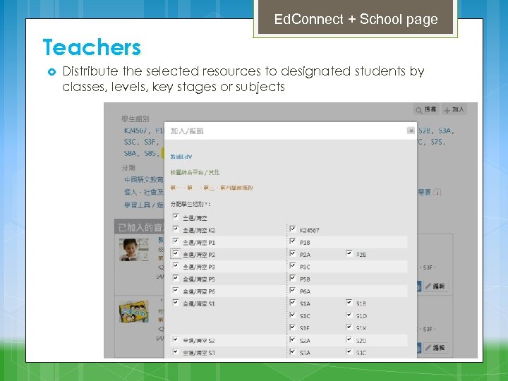Uncheck the P2B class checkbox
The height and width of the screenshot is (381, 508).
pos(349,253)
